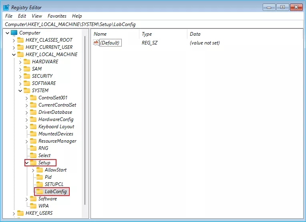Click the HKEY_CURRENT_USER folder icon
The image size is (306, 222).
(20, 47)
